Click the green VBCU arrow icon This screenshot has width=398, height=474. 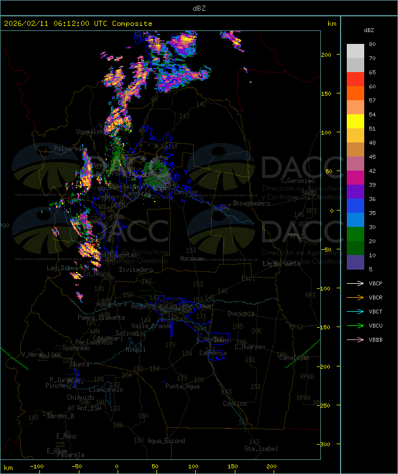[355, 326]
